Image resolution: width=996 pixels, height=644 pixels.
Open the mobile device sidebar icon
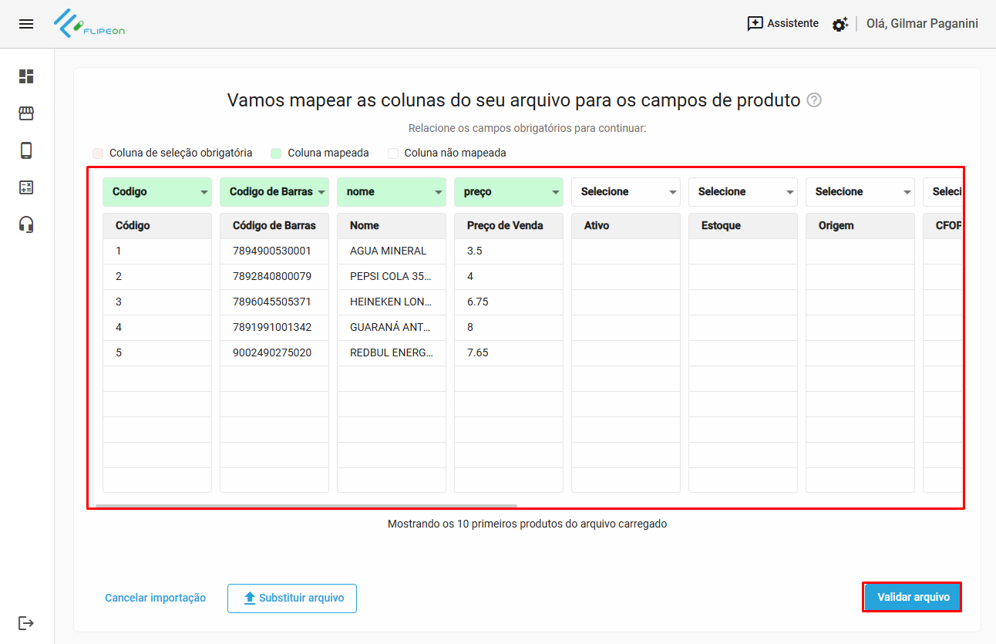pyautogui.click(x=26, y=150)
